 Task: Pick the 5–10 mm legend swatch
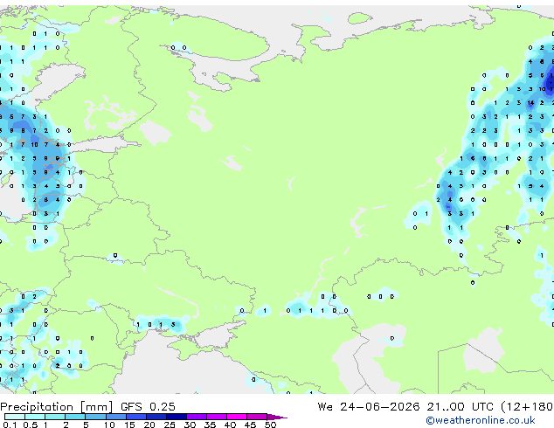tap(95, 417)
